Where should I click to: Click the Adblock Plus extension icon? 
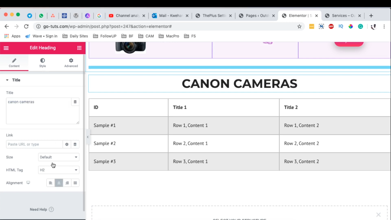pyautogui.click(x=331, y=26)
